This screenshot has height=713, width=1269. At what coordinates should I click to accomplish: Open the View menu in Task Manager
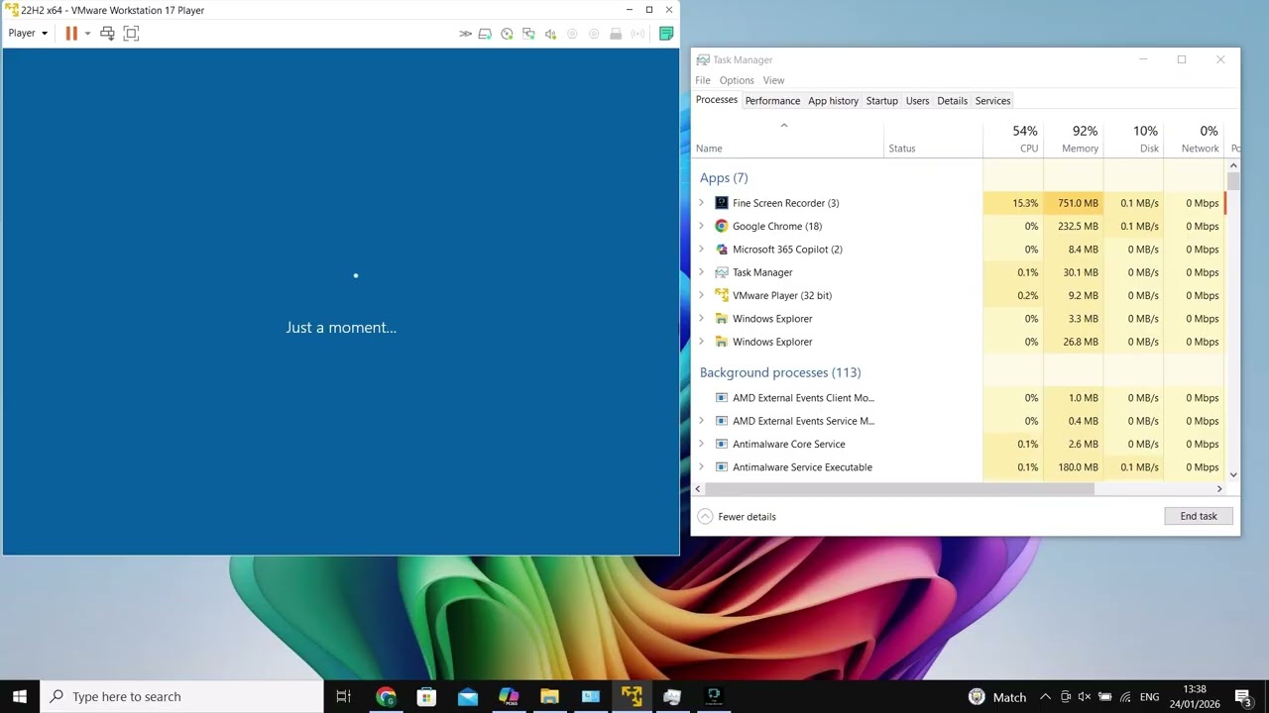click(773, 80)
